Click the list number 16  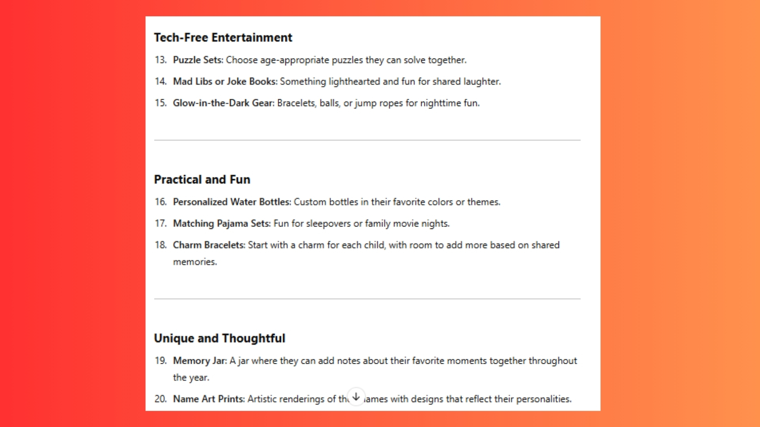160,202
